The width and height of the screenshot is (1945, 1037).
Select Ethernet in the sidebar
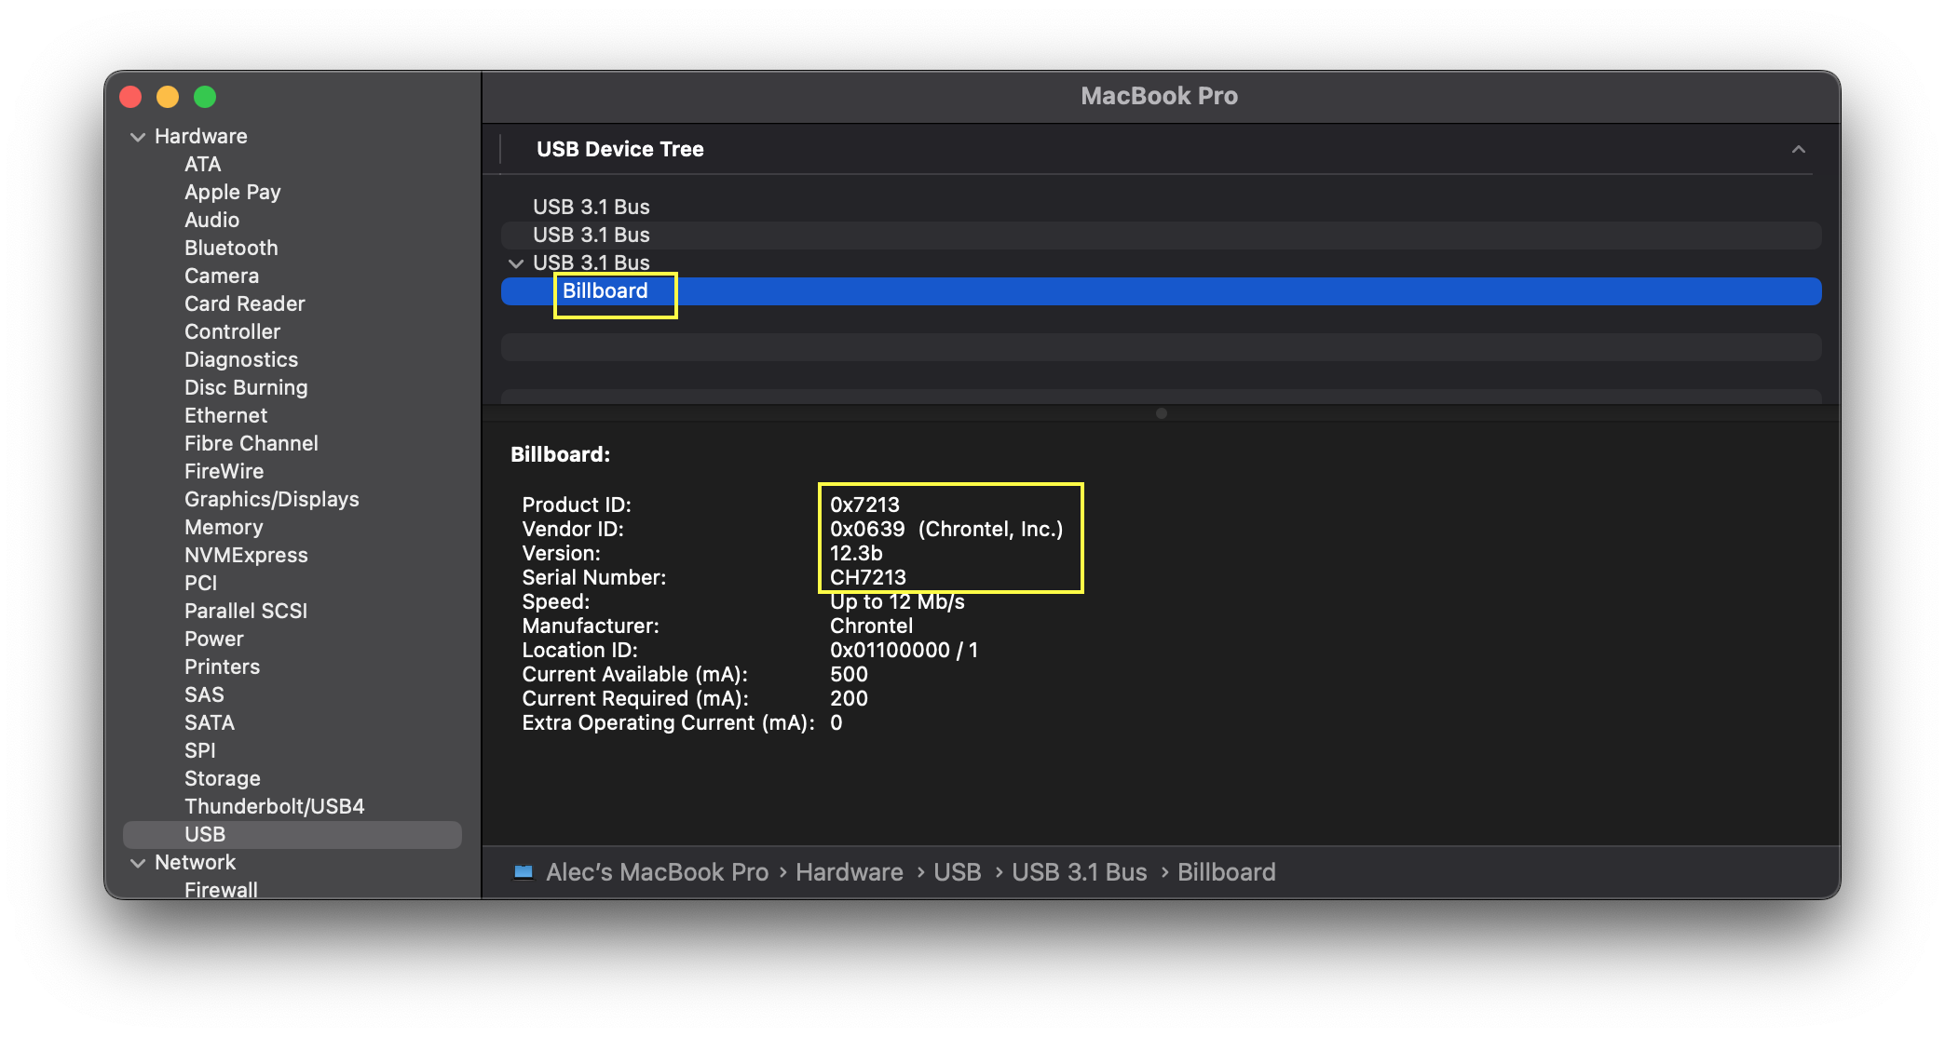(226, 416)
